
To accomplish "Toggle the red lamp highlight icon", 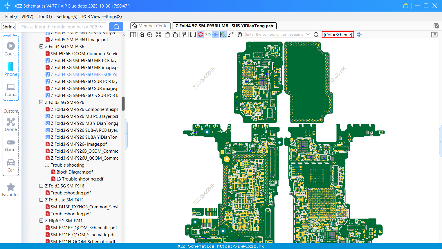I will click(x=201, y=35).
